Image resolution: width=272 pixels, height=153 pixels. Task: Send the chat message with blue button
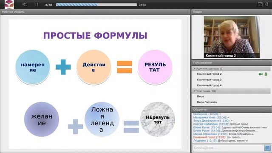tap(267, 148)
